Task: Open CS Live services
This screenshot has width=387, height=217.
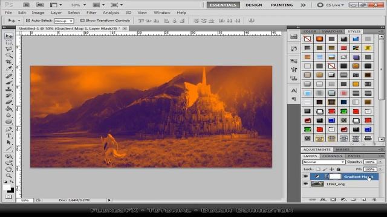Action: coord(331,5)
